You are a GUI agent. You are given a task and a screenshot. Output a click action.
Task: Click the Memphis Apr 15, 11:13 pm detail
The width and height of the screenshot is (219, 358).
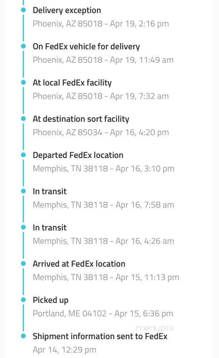pos(106,277)
